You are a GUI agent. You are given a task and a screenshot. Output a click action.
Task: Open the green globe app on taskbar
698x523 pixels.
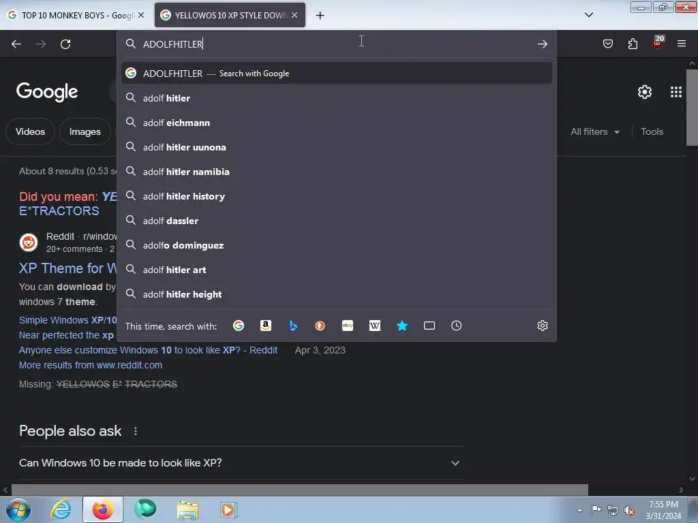click(x=145, y=509)
